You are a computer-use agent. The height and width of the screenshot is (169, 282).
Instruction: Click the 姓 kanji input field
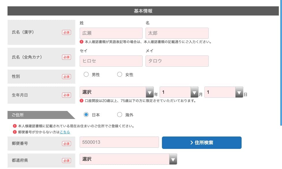click(x=111, y=33)
